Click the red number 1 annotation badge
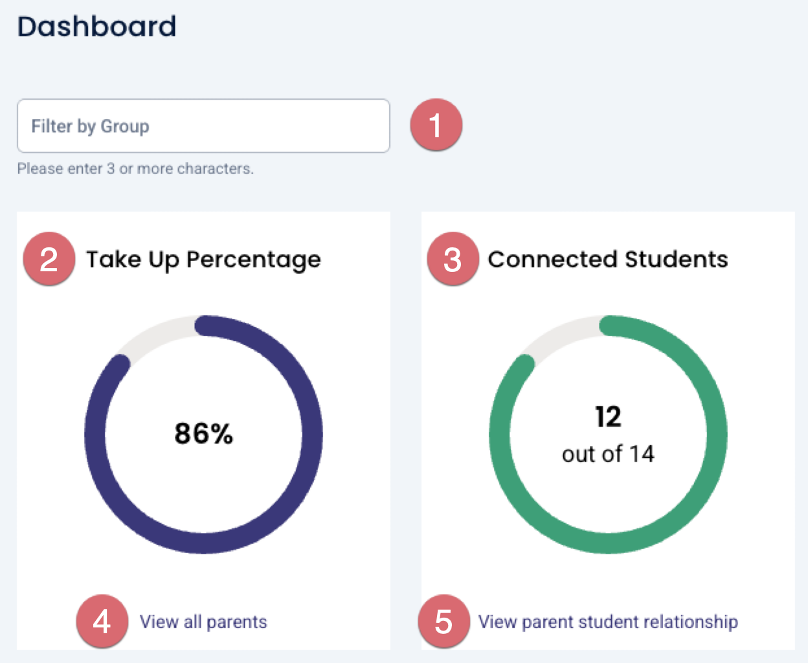Screen dimensions: 808x663 point(436,125)
